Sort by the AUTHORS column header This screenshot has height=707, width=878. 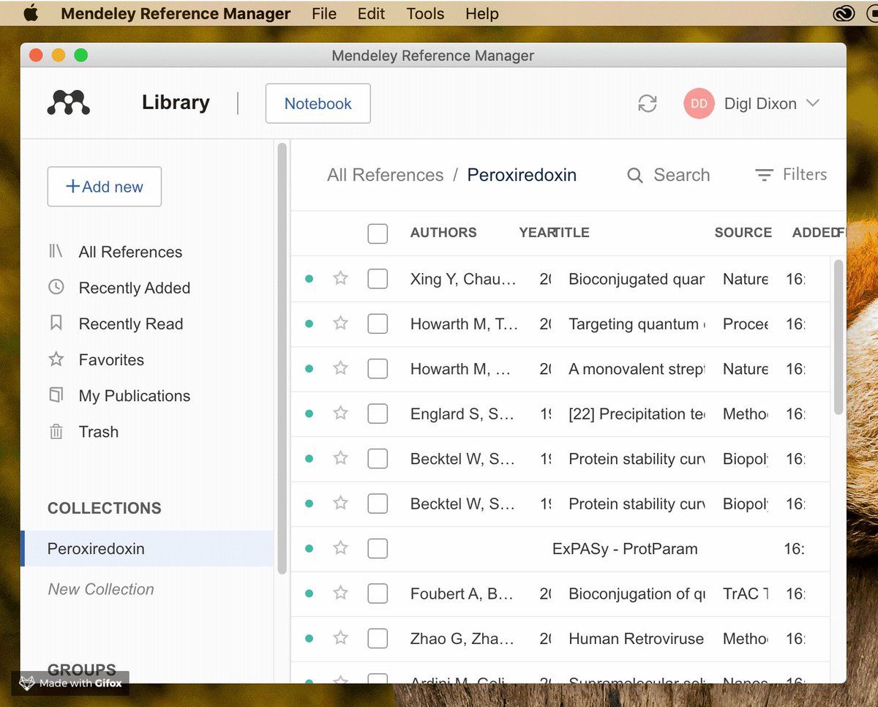pyautogui.click(x=443, y=233)
